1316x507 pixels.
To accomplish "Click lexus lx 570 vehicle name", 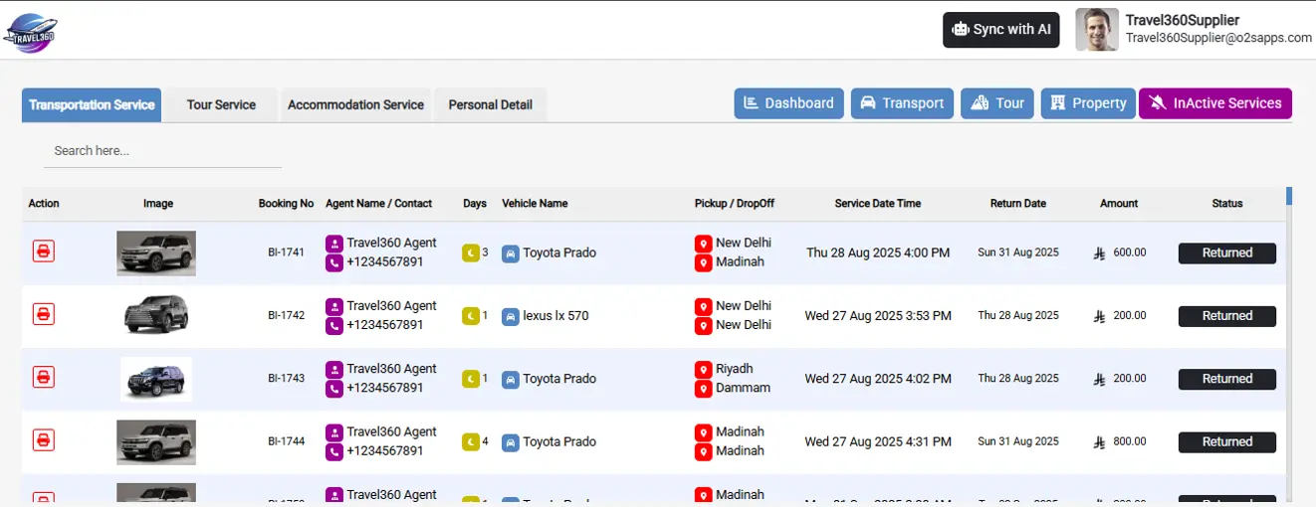I will (x=555, y=316).
